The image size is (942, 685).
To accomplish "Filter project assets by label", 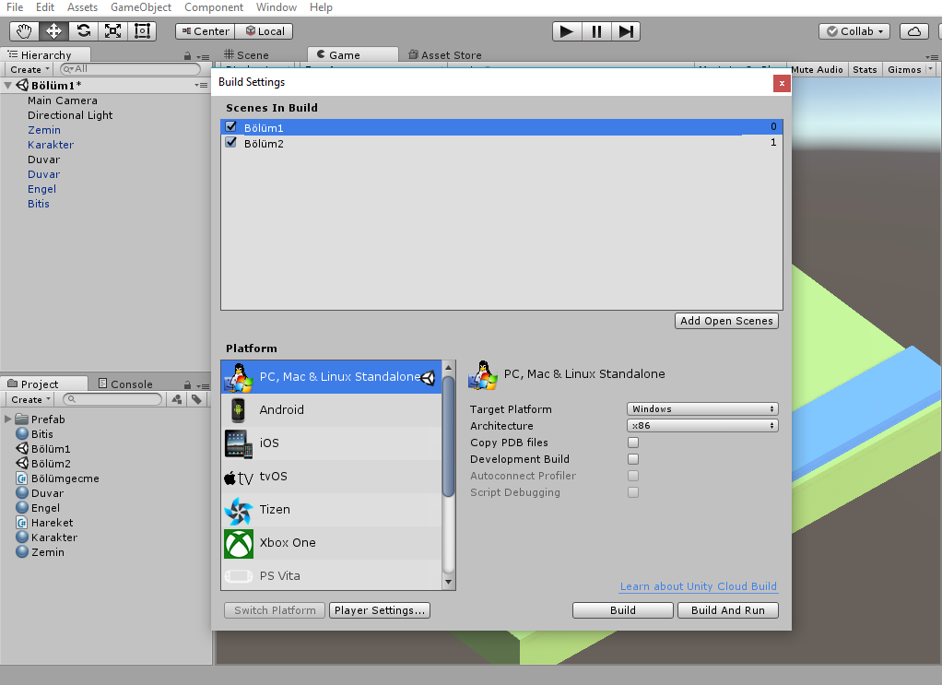I will click(x=196, y=399).
